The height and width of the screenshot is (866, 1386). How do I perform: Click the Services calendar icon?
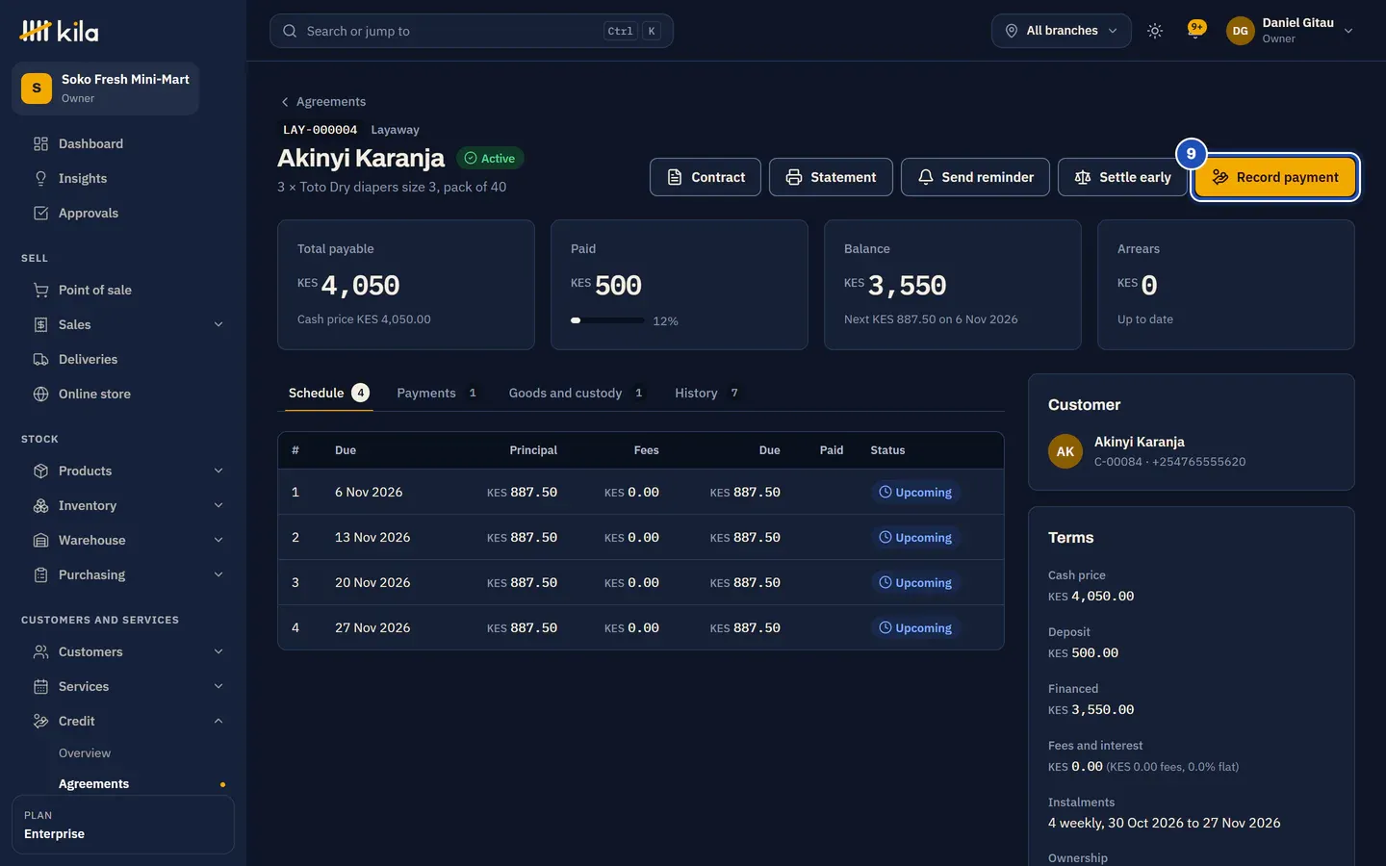point(40,686)
